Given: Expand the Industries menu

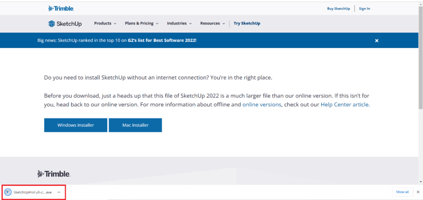Looking at the screenshot, I should click(179, 23).
